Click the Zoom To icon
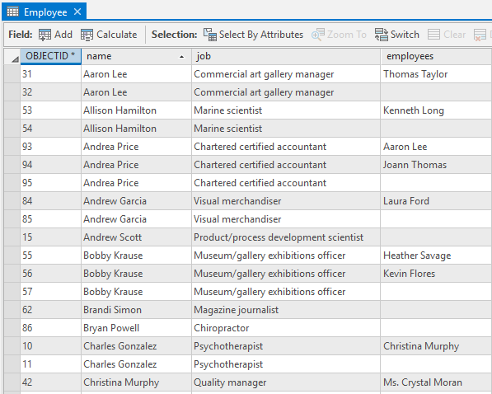The height and width of the screenshot is (394, 492). pos(318,35)
